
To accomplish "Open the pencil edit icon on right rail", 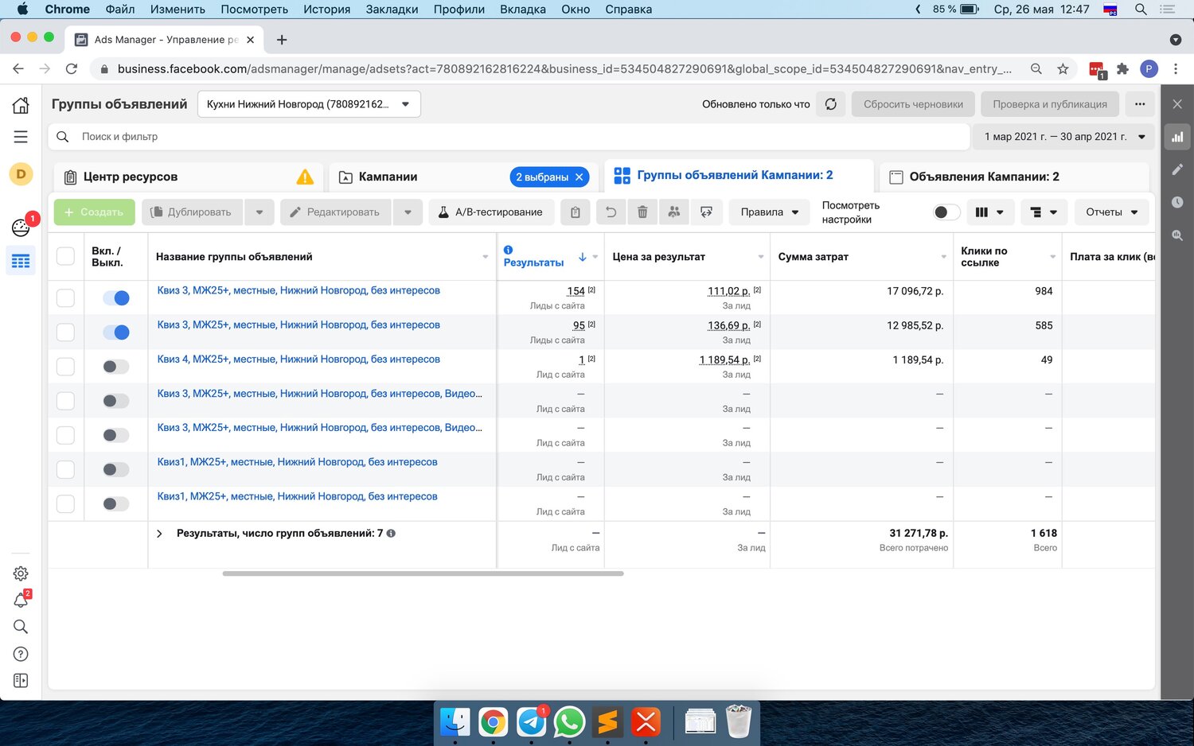I will click(x=1177, y=169).
